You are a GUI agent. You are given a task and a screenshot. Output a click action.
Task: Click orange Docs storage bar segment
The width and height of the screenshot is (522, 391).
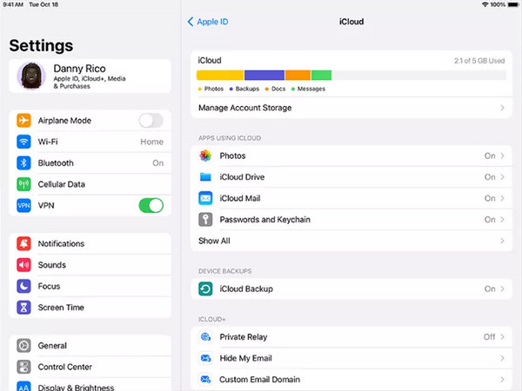click(298, 75)
